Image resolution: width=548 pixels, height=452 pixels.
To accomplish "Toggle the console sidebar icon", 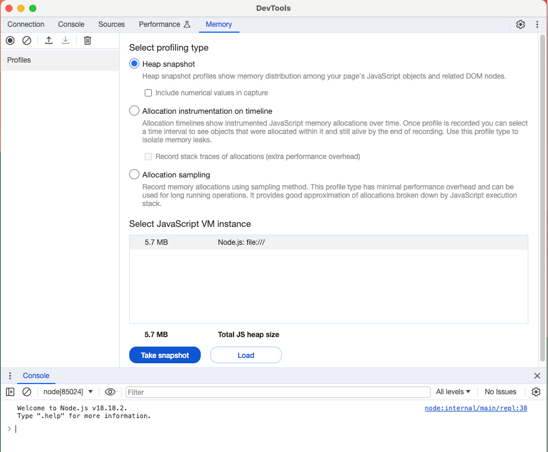I will [10, 392].
